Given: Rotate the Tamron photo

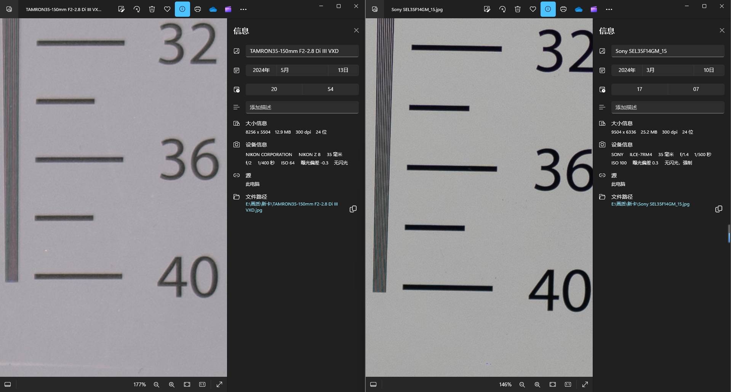Looking at the screenshot, I should coord(137,9).
